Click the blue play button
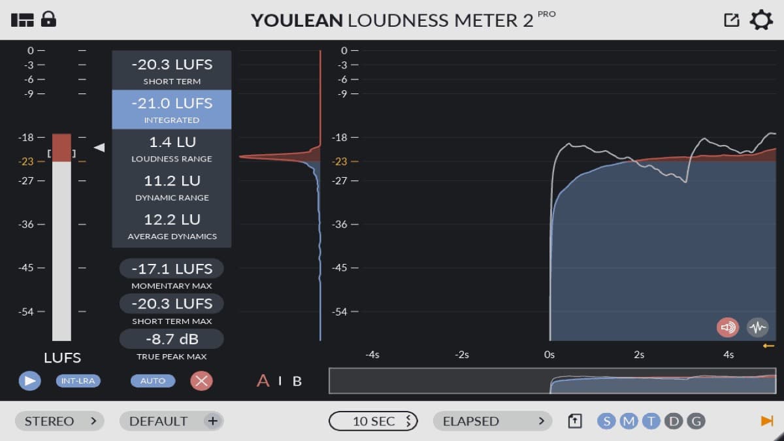The height and width of the screenshot is (441, 784). pos(29,380)
